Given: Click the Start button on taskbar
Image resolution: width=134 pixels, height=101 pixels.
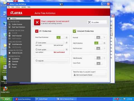Looking at the screenshot, I should 6,99.
